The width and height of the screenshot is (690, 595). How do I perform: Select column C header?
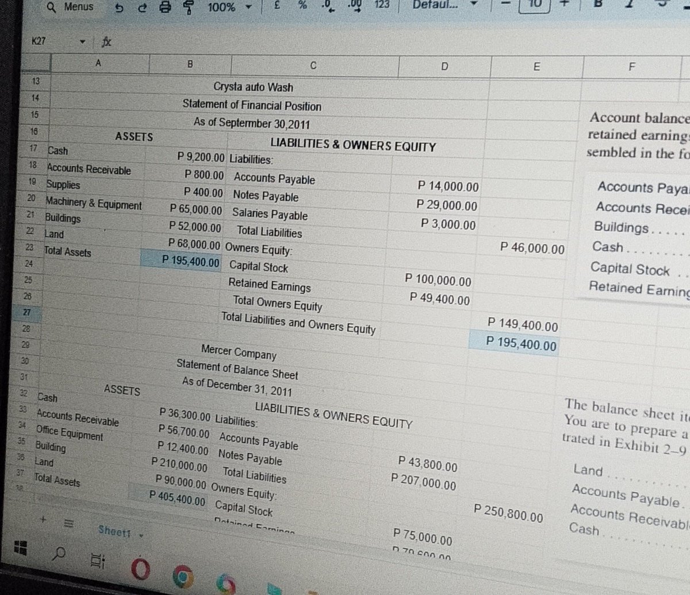point(313,66)
